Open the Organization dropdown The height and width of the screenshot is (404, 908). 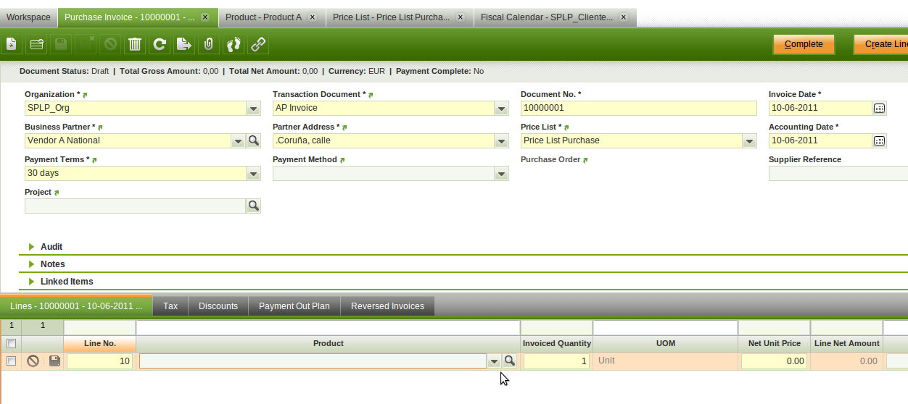pyautogui.click(x=253, y=108)
